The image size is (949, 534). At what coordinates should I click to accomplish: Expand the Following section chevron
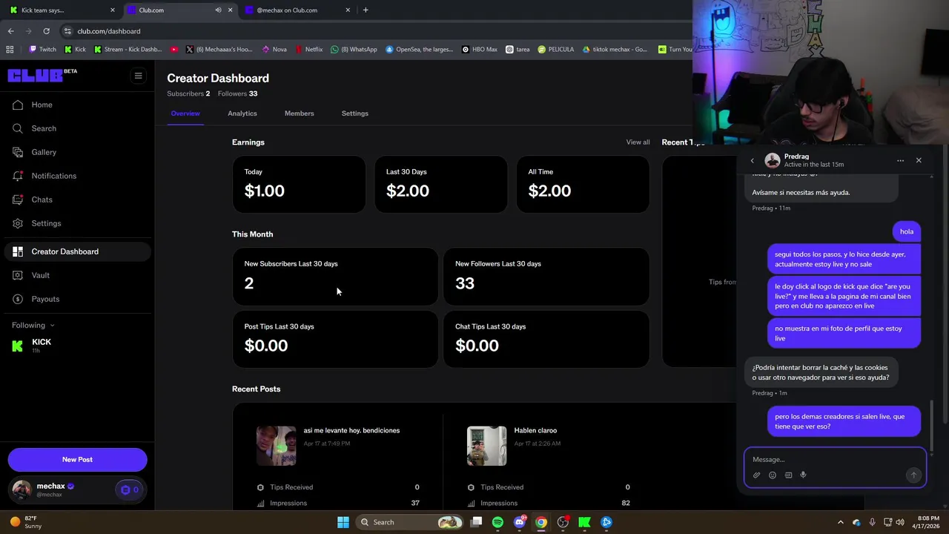click(52, 326)
